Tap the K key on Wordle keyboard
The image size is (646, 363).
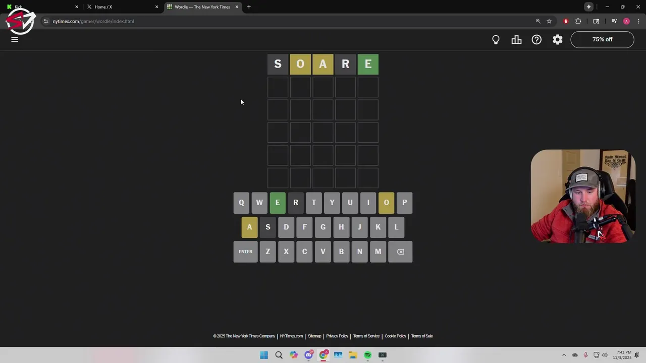(x=378, y=227)
